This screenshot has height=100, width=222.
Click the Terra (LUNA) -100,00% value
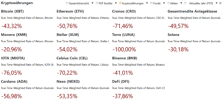124,49
